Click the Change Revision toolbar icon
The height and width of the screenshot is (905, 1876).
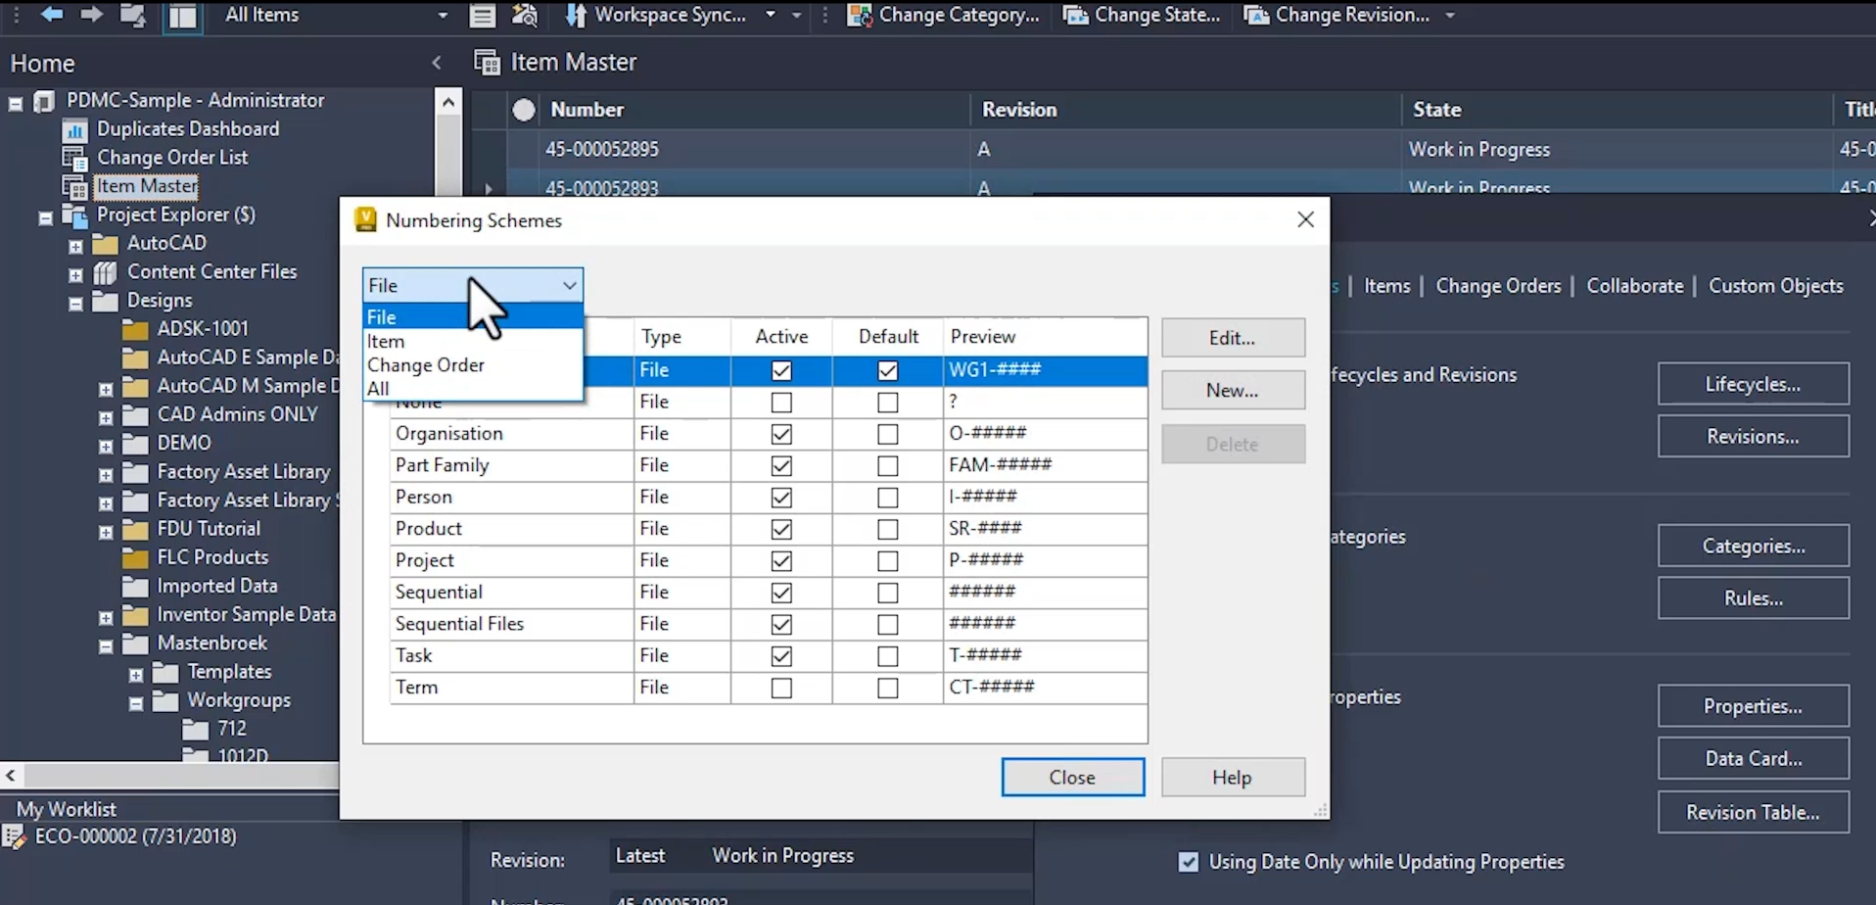click(x=1256, y=15)
